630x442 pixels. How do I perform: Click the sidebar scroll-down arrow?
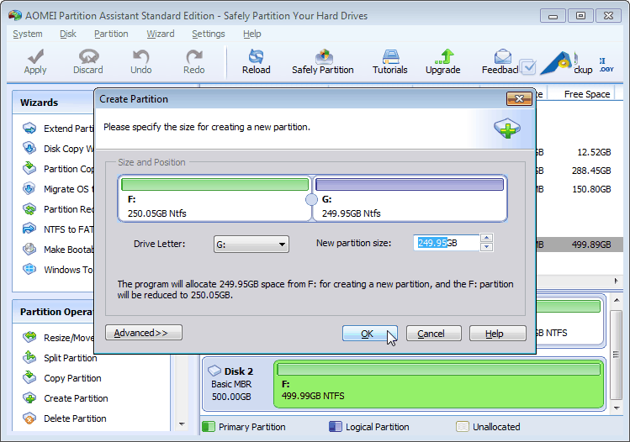[182, 424]
